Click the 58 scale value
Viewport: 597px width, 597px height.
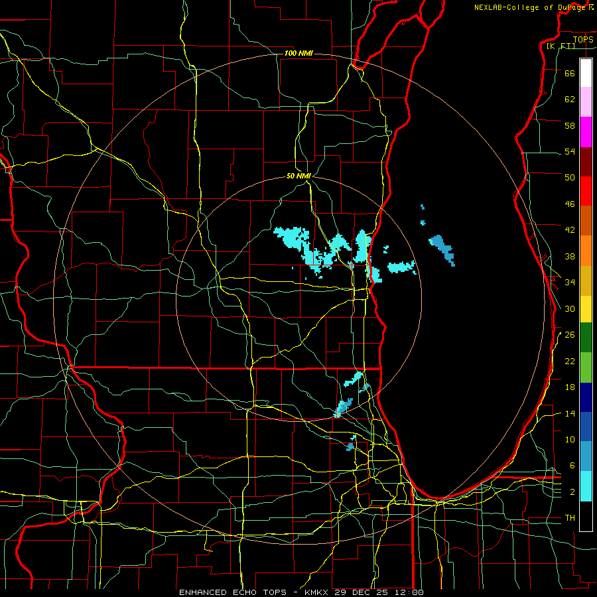point(570,125)
